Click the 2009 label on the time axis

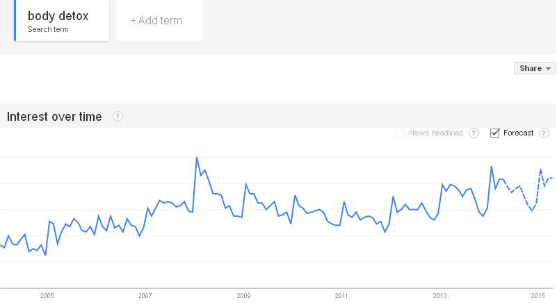tap(243, 296)
